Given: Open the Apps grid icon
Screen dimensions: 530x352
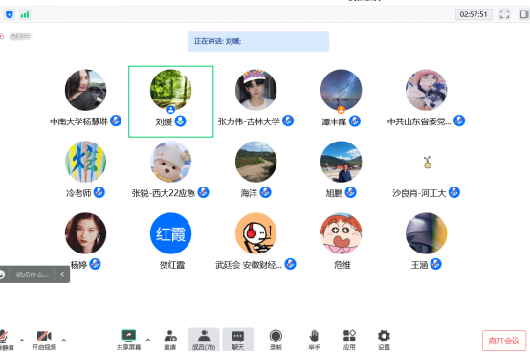Looking at the screenshot, I should 349,340.
